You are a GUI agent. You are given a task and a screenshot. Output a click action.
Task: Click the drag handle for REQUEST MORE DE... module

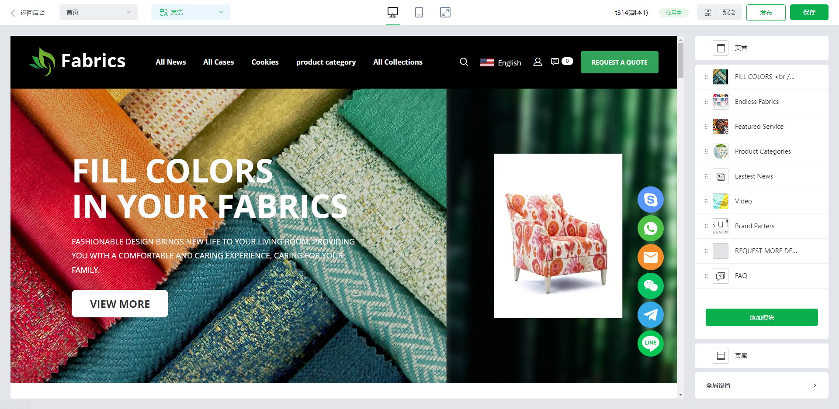pyautogui.click(x=706, y=251)
